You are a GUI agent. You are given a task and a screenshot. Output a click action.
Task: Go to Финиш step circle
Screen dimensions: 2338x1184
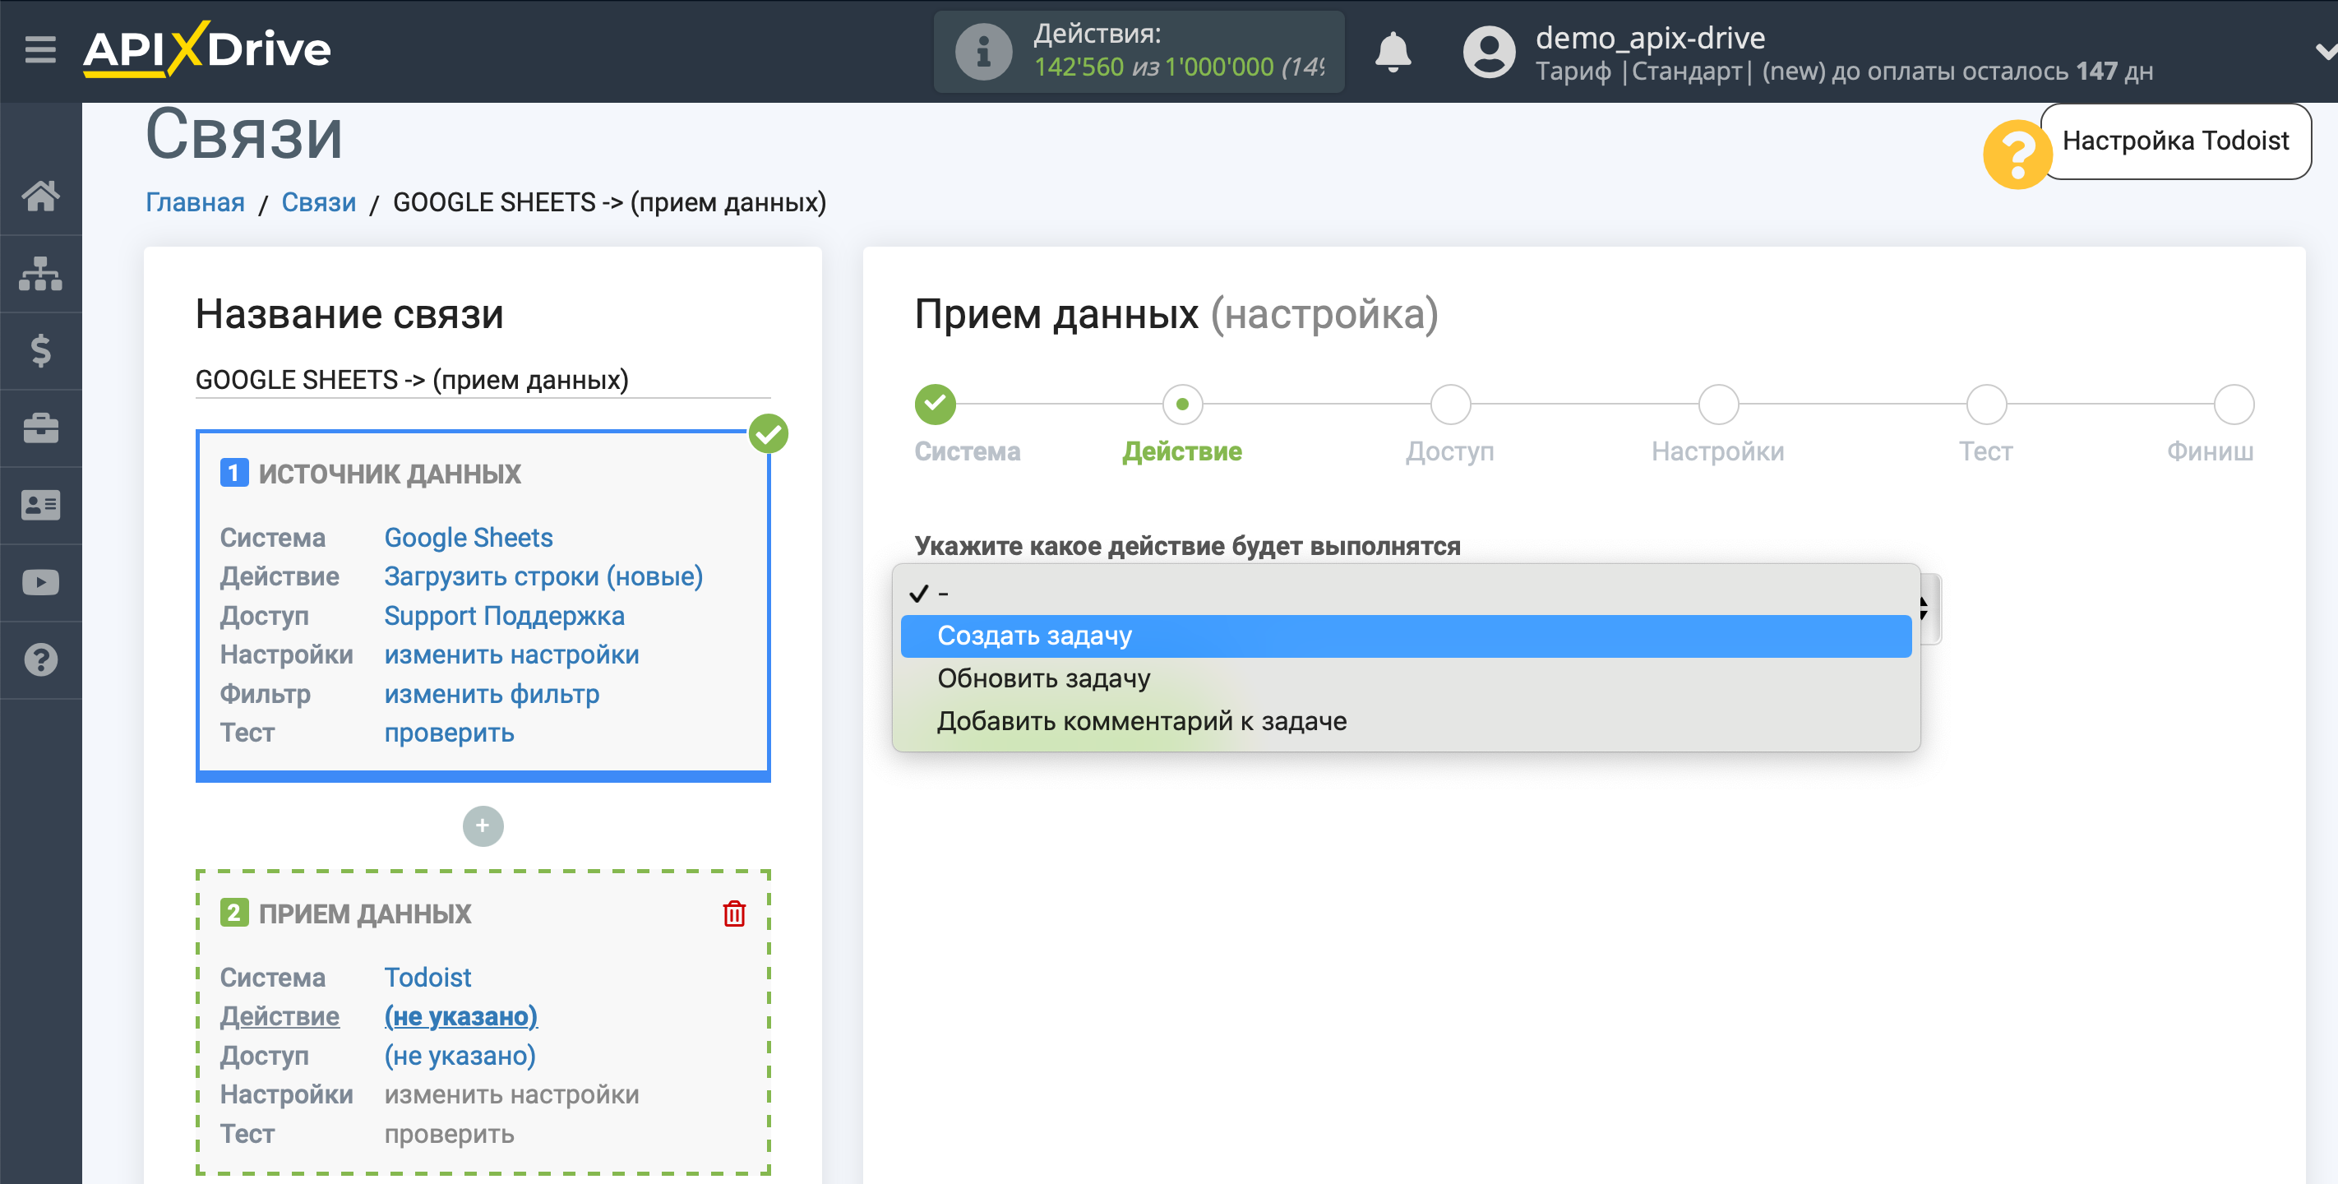pyautogui.click(x=2233, y=404)
